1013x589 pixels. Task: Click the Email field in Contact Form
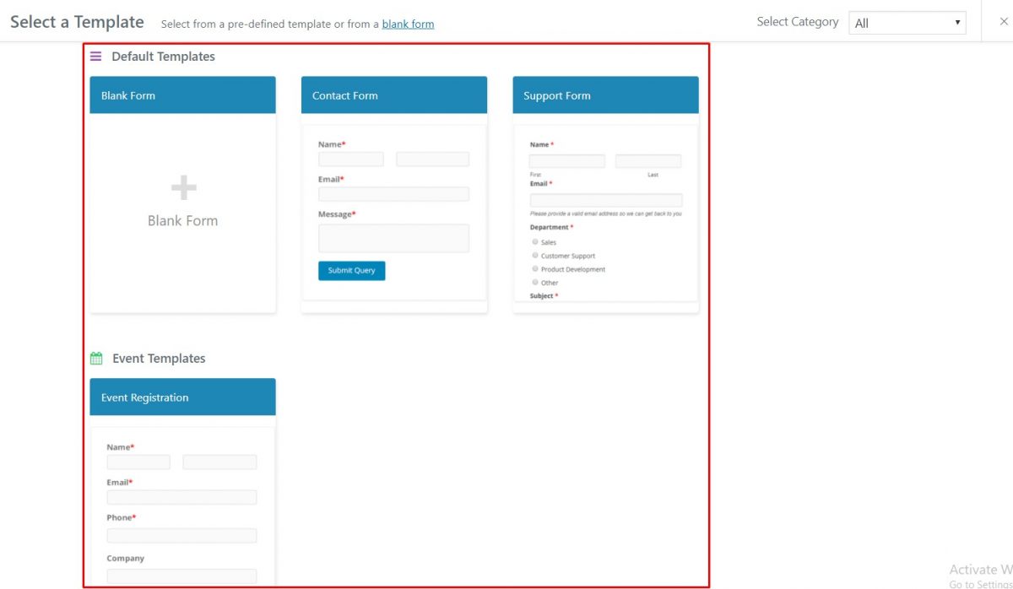click(x=393, y=193)
